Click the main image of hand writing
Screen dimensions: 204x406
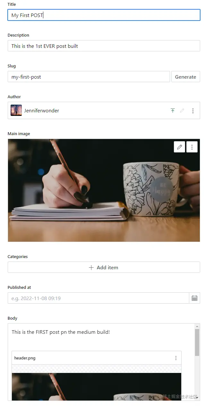pyautogui.click(x=104, y=190)
